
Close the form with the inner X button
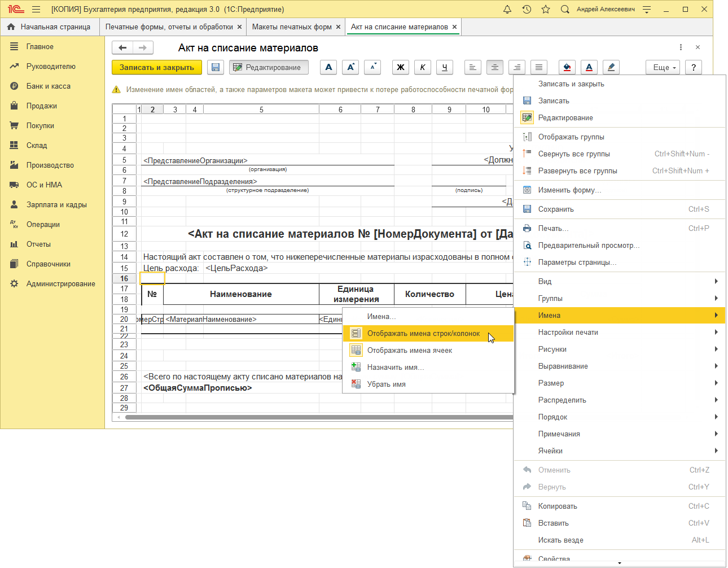(x=698, y=47)
